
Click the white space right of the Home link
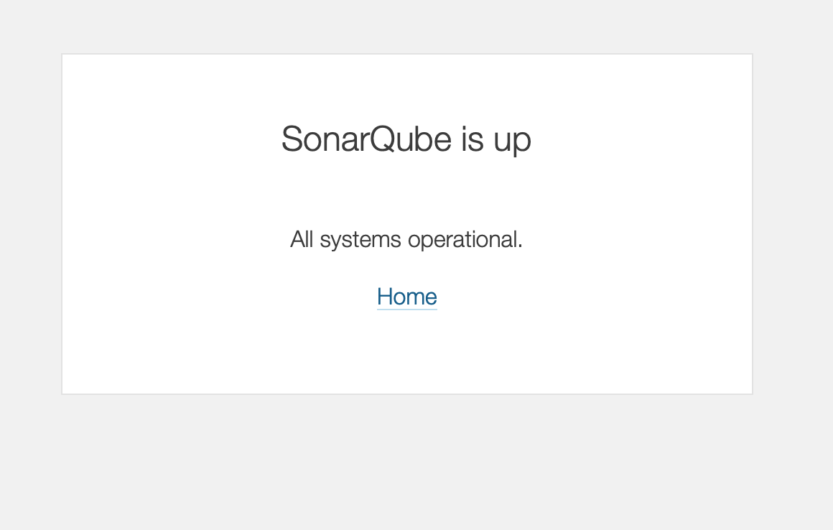point(596,297)
